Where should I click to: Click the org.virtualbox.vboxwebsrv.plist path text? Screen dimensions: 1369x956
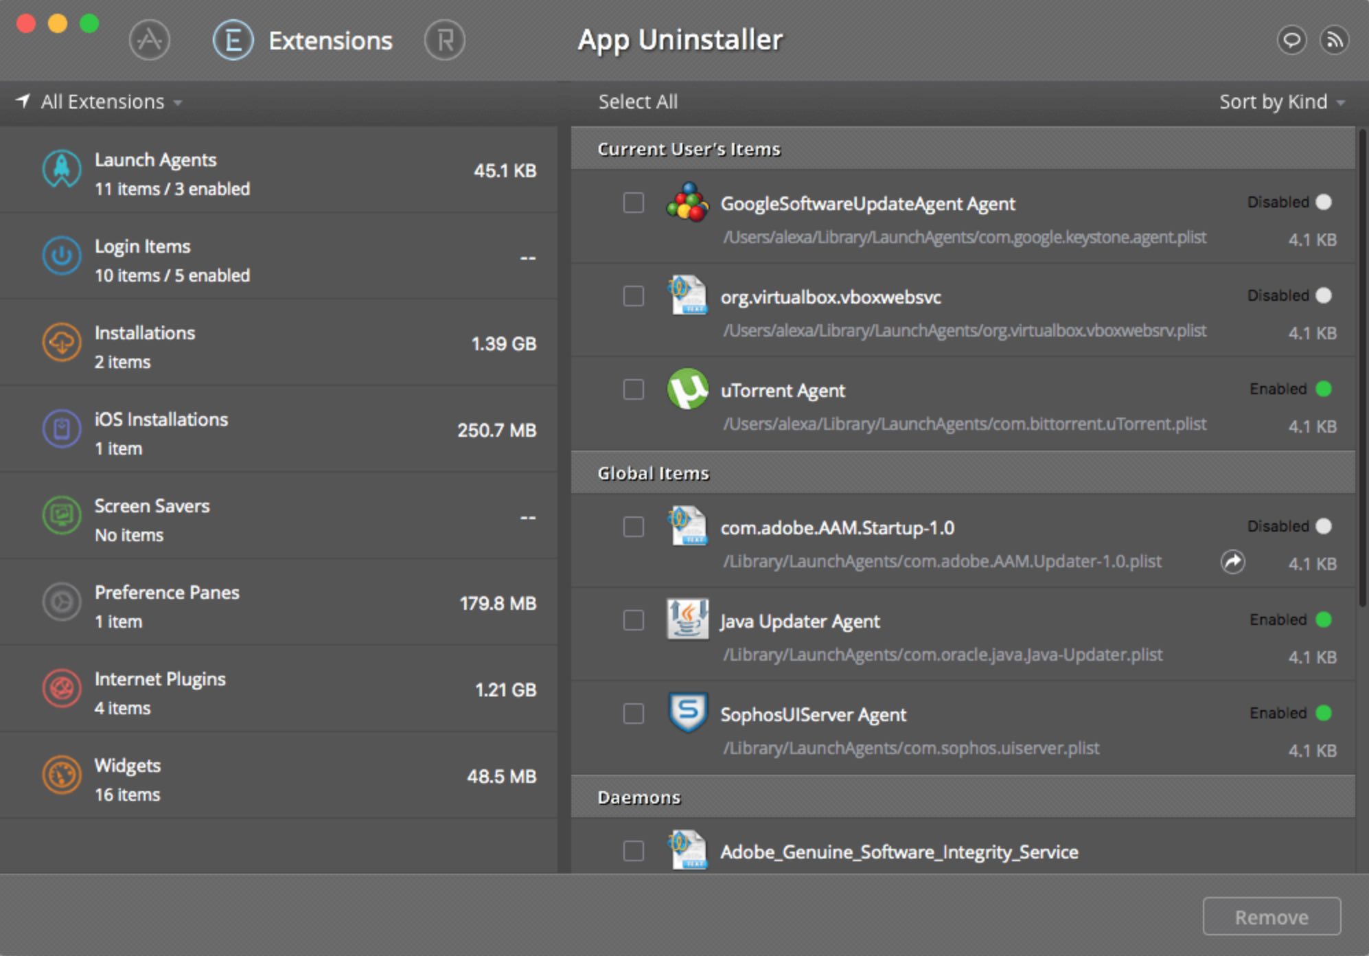(964, 331)
